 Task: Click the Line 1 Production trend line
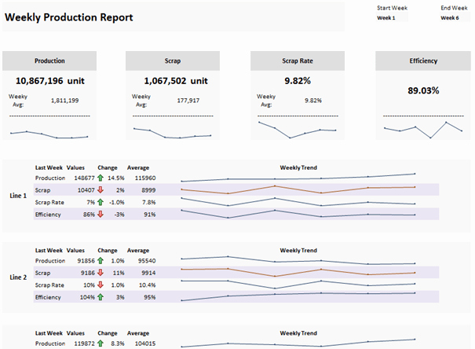click(x=298, y=178)
